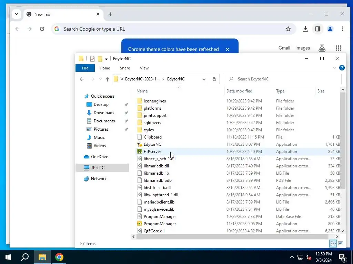The width and height of the screenshot is (353, 264).
Task: Click the Search EdytorNC box
Action: pos(283,79)
